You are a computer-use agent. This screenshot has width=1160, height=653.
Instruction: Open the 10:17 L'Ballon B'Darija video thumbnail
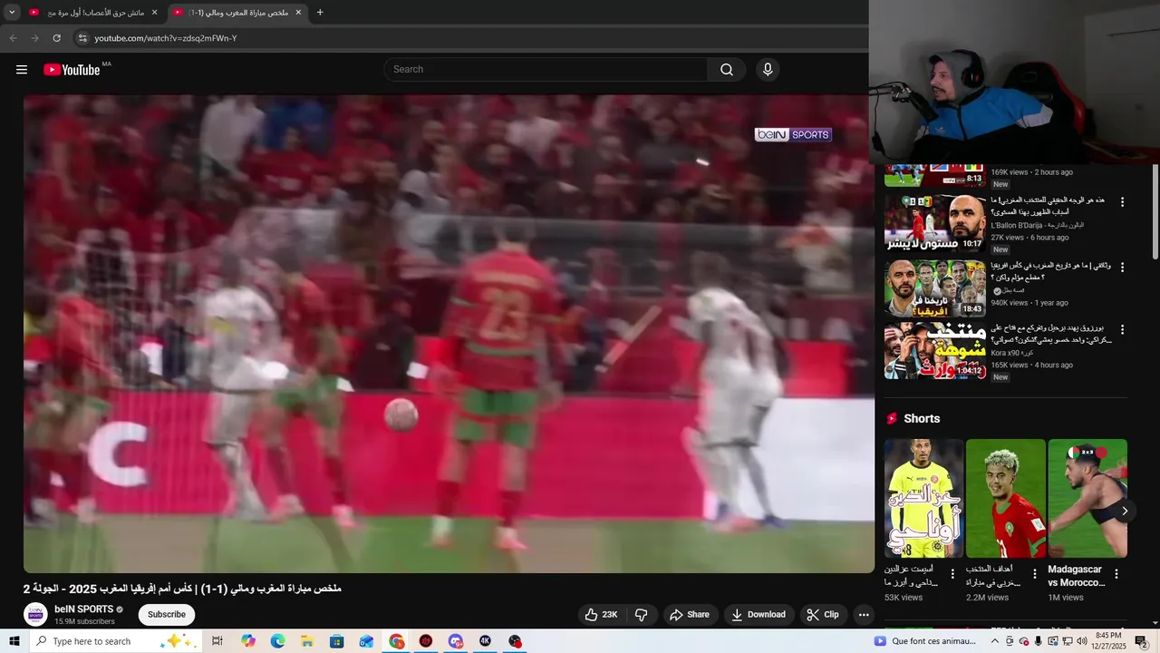[935, 222]
